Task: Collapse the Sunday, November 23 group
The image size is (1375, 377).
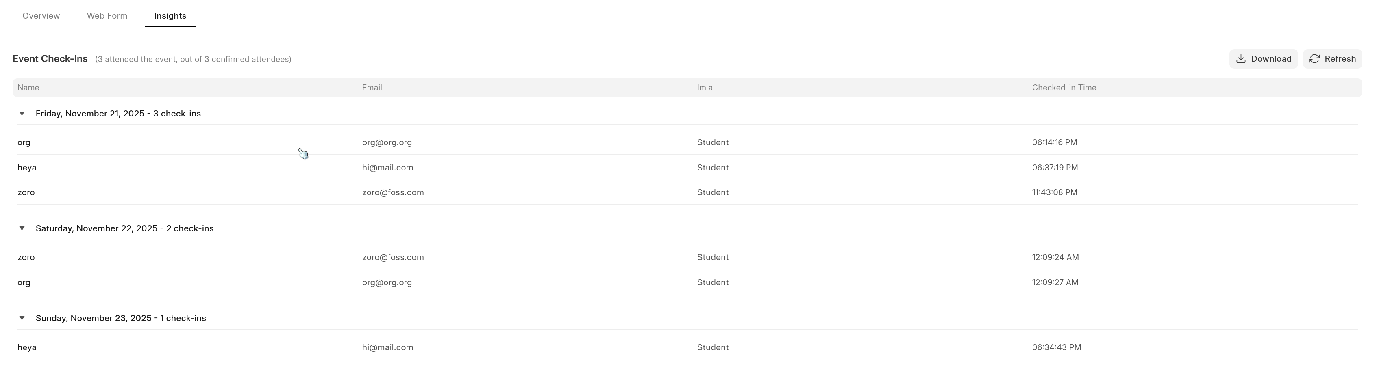Action: coord(22,318)
